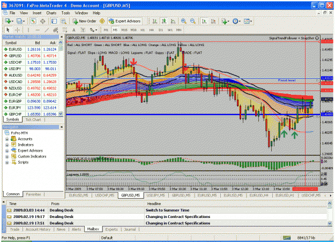The height and width of the screenshot is (242, 335).
Task: Zoom out on the chart
Action: (x=192, y=21)
